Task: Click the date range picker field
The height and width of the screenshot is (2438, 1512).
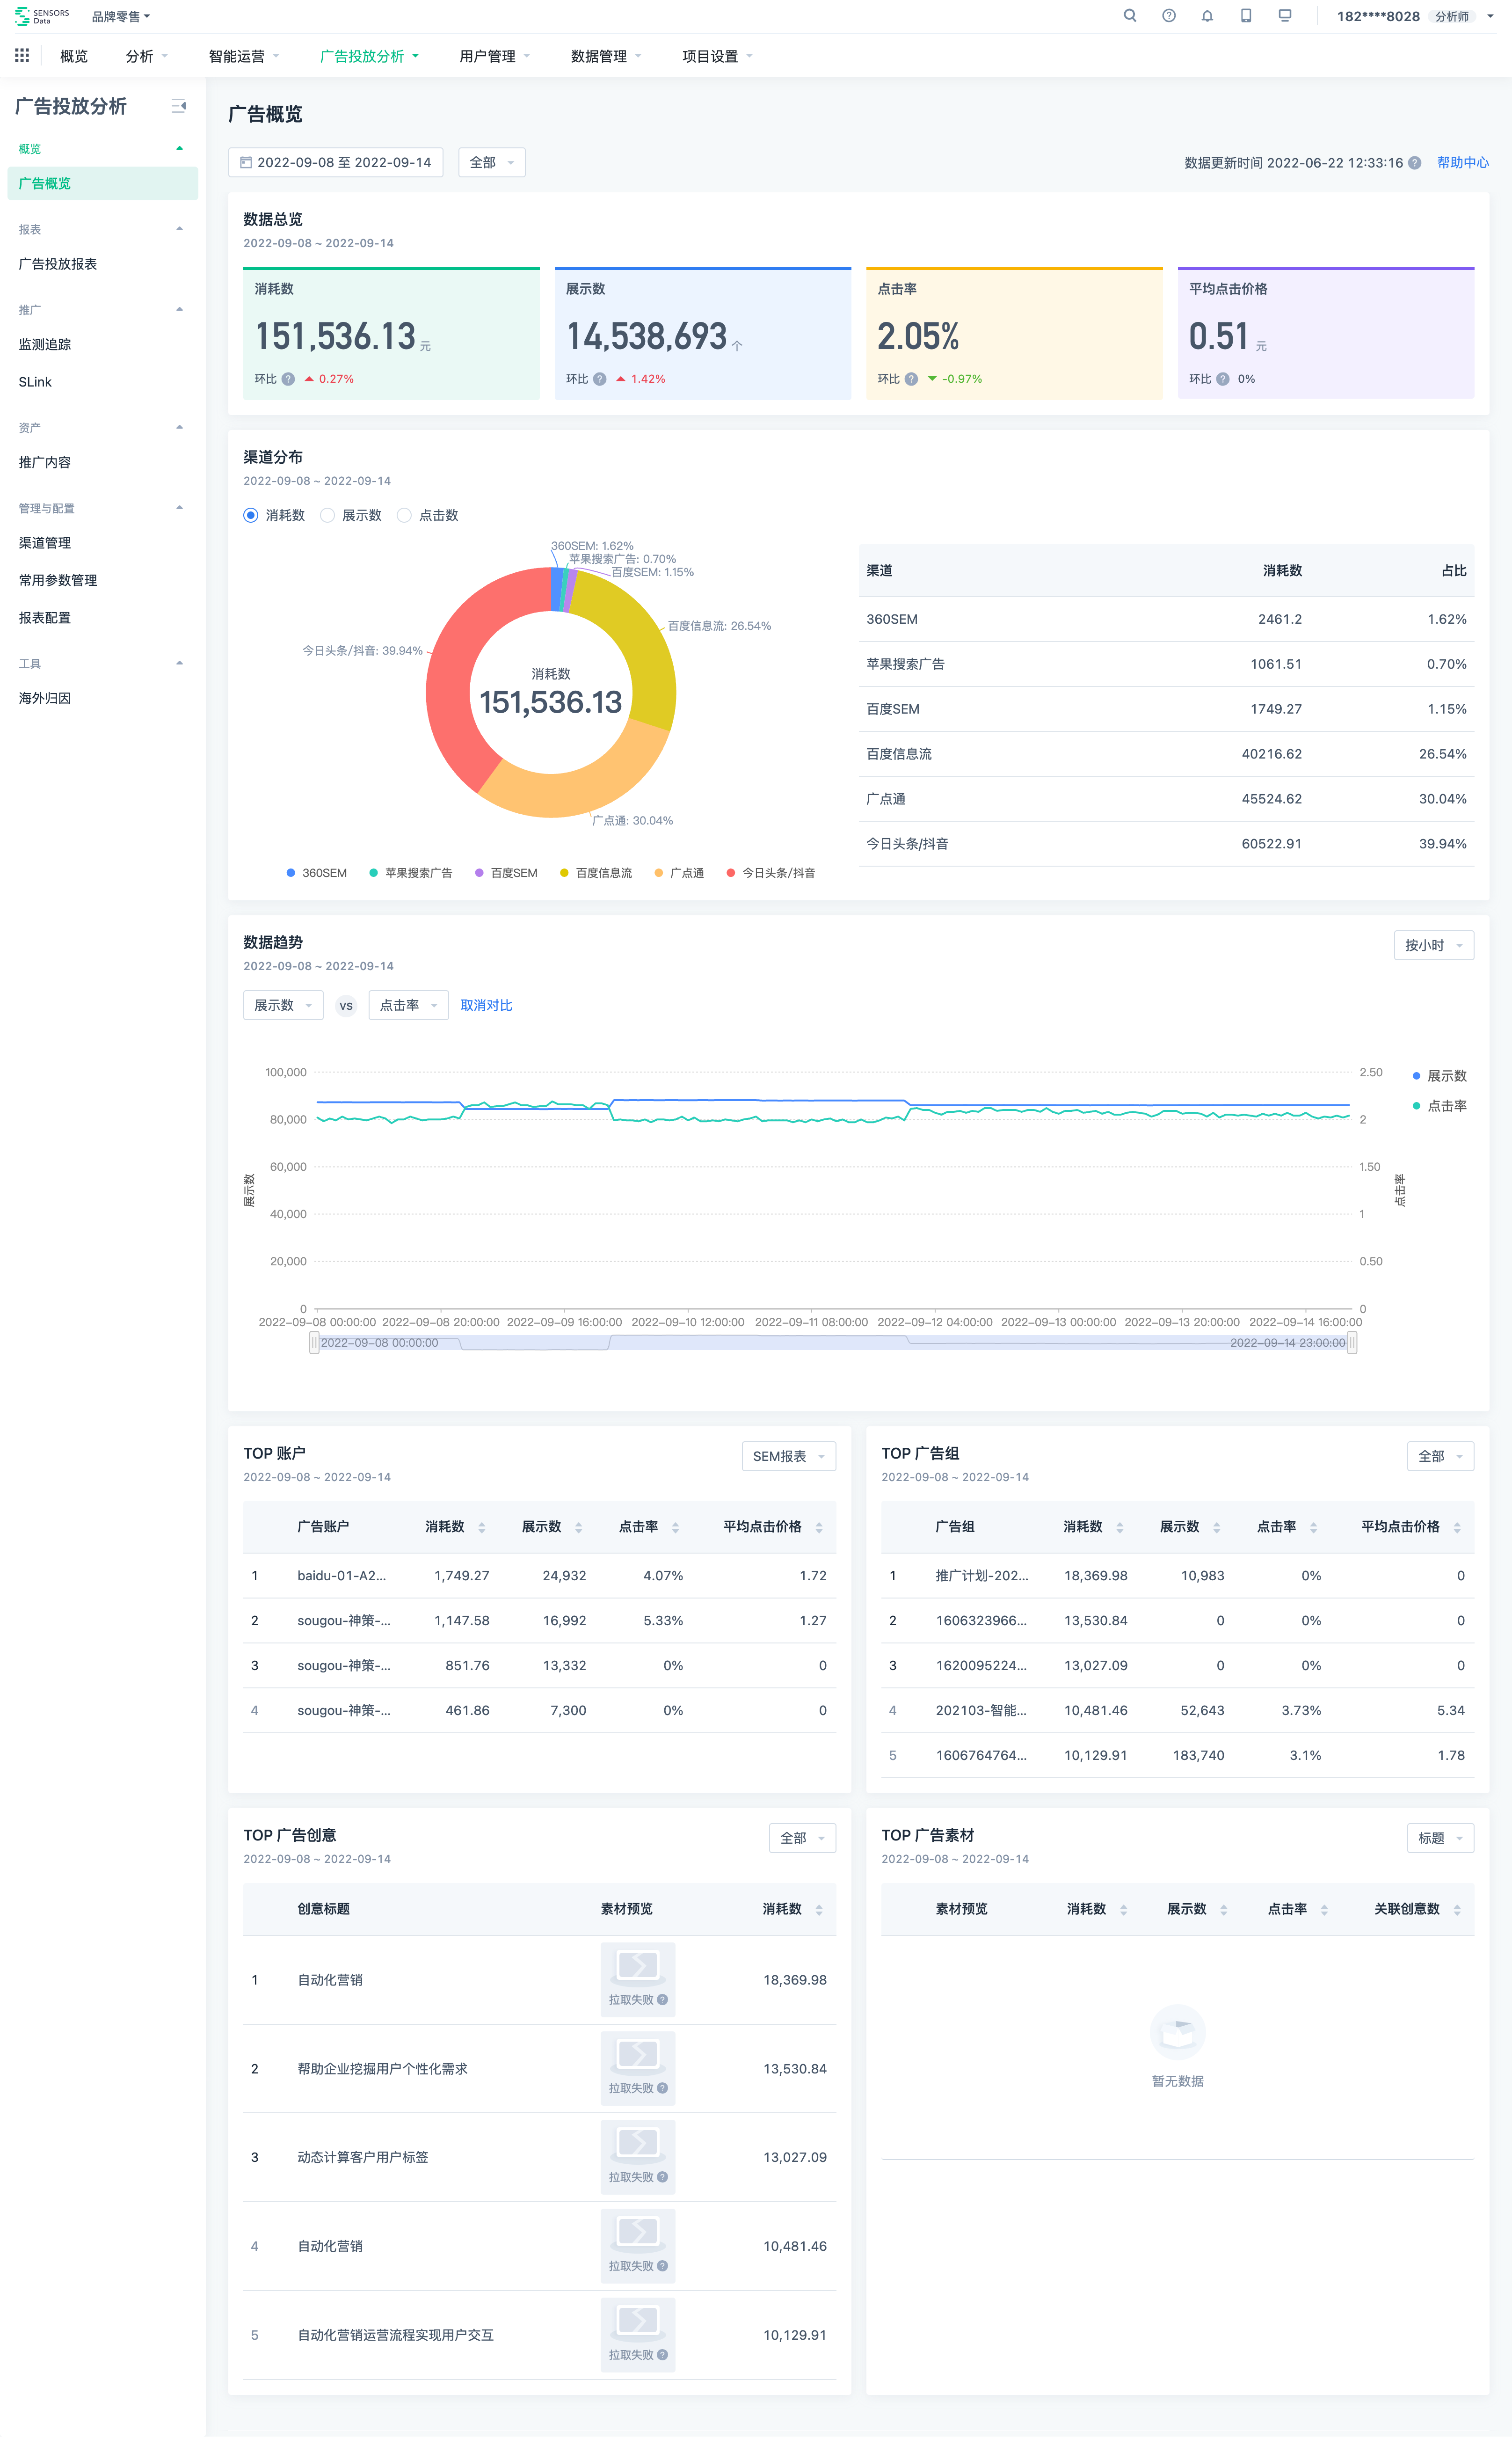Action: click(336, 162)
